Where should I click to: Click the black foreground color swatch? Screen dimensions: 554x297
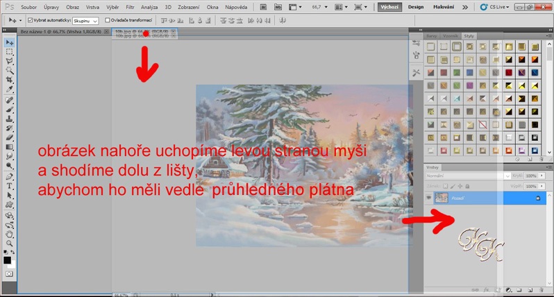[x=7, y=260]
